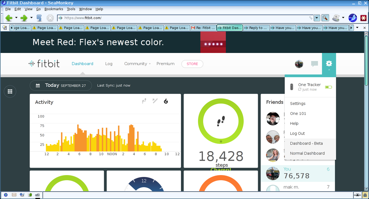Click the 'You 76,578' friends row
The image size is (369, 199).
298,174
